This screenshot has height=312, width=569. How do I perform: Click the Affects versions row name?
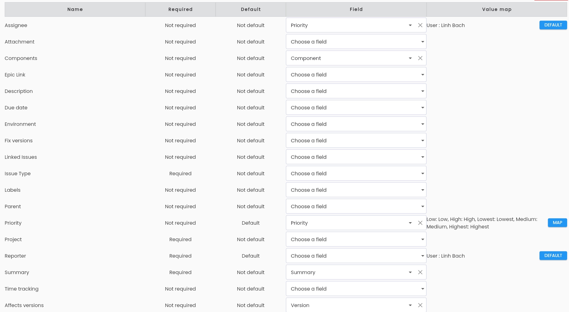click(x=24, y=305)
